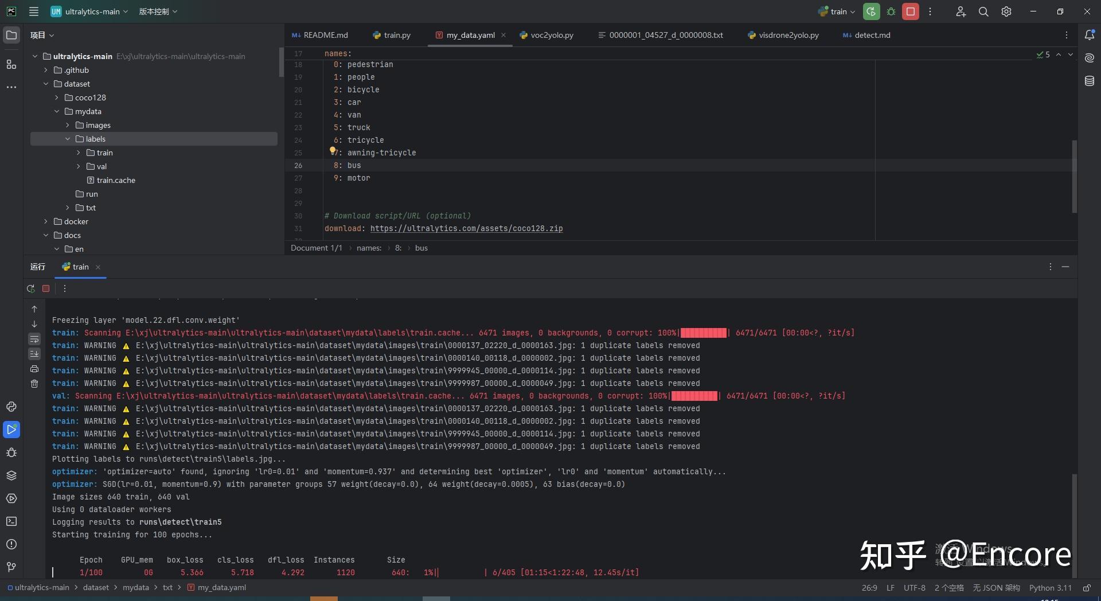Image resolution: width=1101 pixels, height=601 pixels.
Task: Open Search Everywhere magnifier icon
Action: coord(983,11)
